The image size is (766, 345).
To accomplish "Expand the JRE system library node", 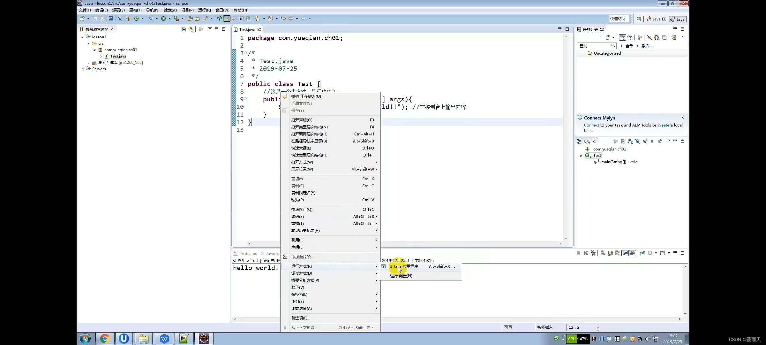I will tap(89, 63).
